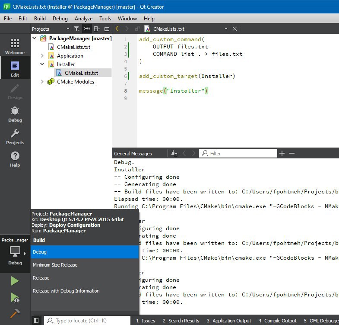This screenshot has width=339, height=325.
Task: Go back in editor history
Action: click(117, 29)
